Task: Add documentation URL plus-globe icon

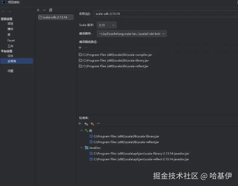Action: [86, 124]
